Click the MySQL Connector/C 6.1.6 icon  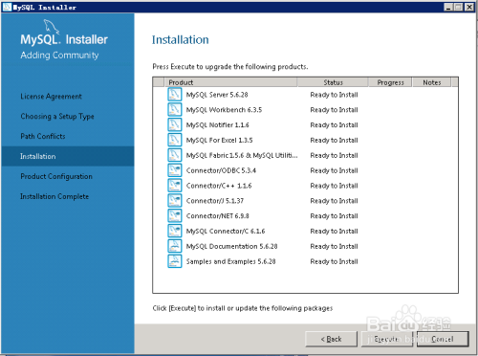[175, 231]
